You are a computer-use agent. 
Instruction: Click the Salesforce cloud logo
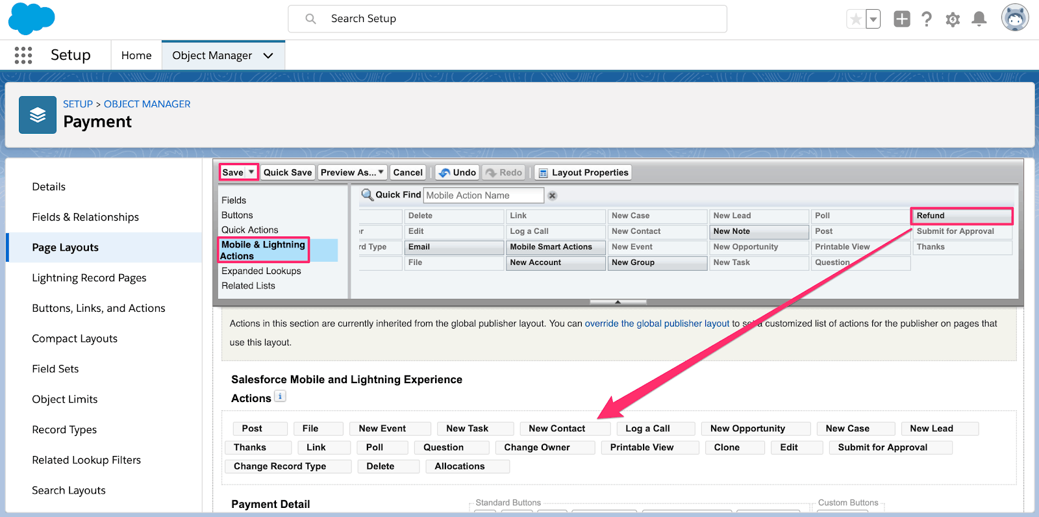[31, 18]
